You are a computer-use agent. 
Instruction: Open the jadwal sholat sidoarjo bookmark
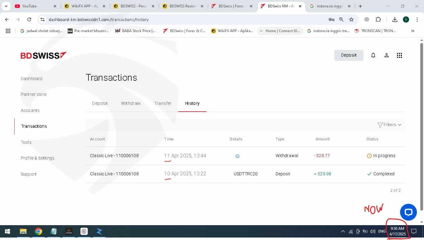pos(41,31)
